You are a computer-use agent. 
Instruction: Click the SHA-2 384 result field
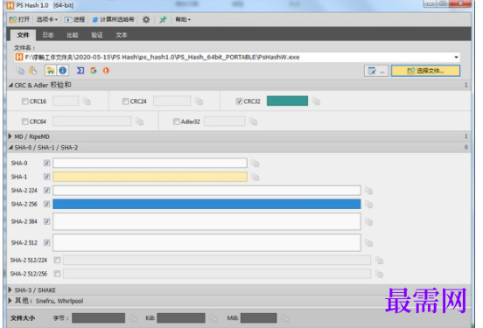pyautogui.click(x=206, y=221)
